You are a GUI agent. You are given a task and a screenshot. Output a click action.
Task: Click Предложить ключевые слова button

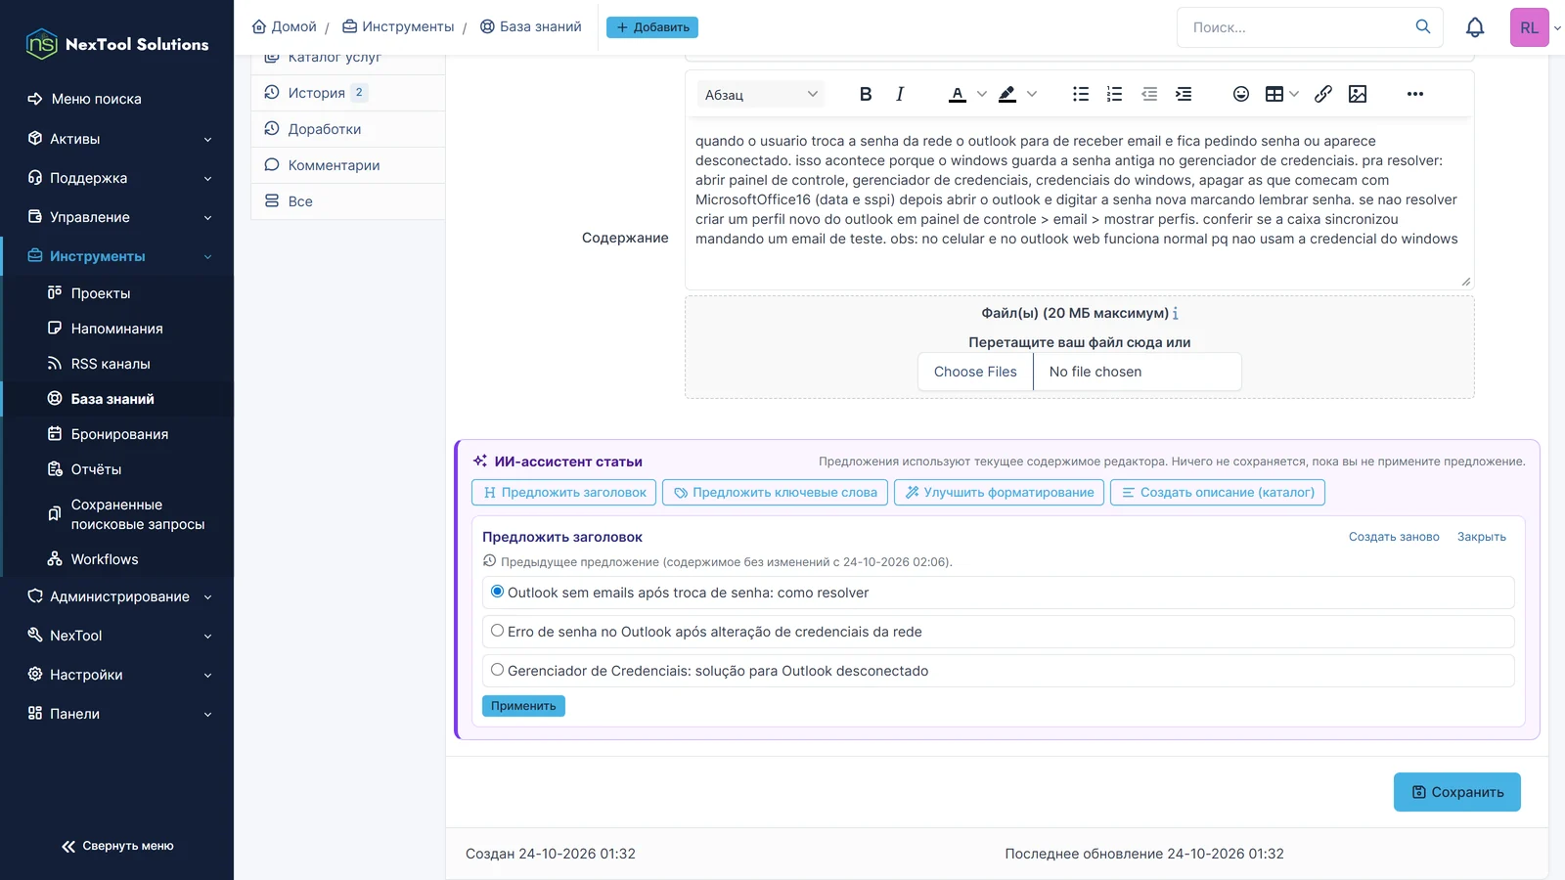click(775, 492)
